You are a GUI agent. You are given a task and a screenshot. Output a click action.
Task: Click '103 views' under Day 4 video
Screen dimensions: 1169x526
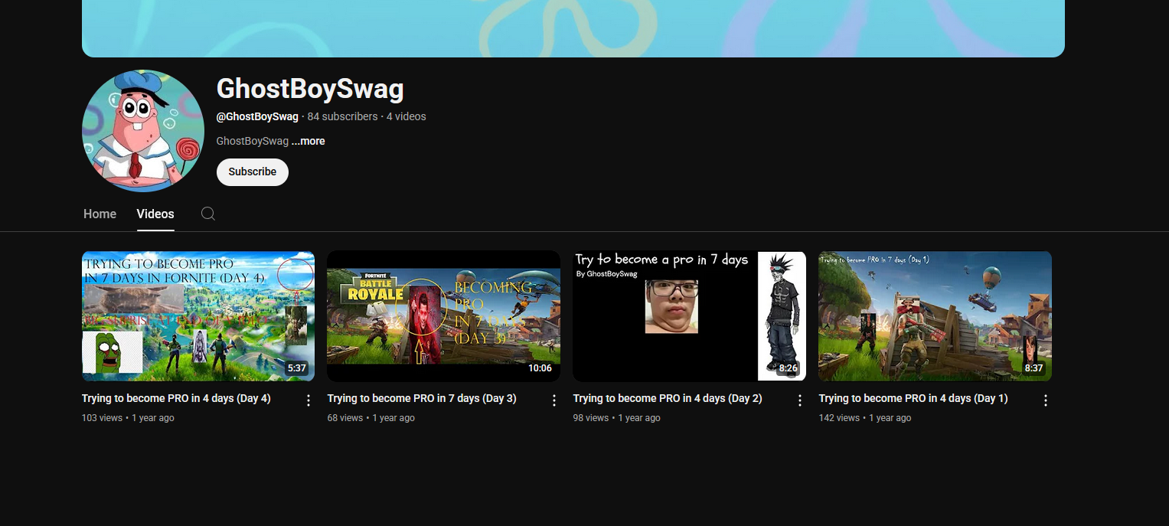tap(102, 418)
